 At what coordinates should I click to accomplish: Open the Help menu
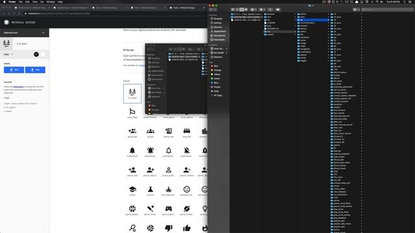coord(60,2)
